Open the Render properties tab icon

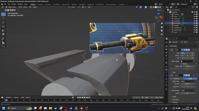(166, 46)
